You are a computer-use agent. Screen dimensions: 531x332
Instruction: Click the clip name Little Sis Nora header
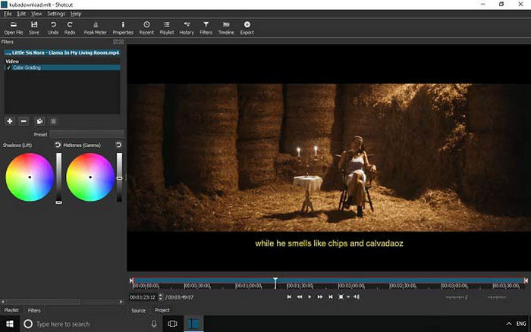point(62,53)
